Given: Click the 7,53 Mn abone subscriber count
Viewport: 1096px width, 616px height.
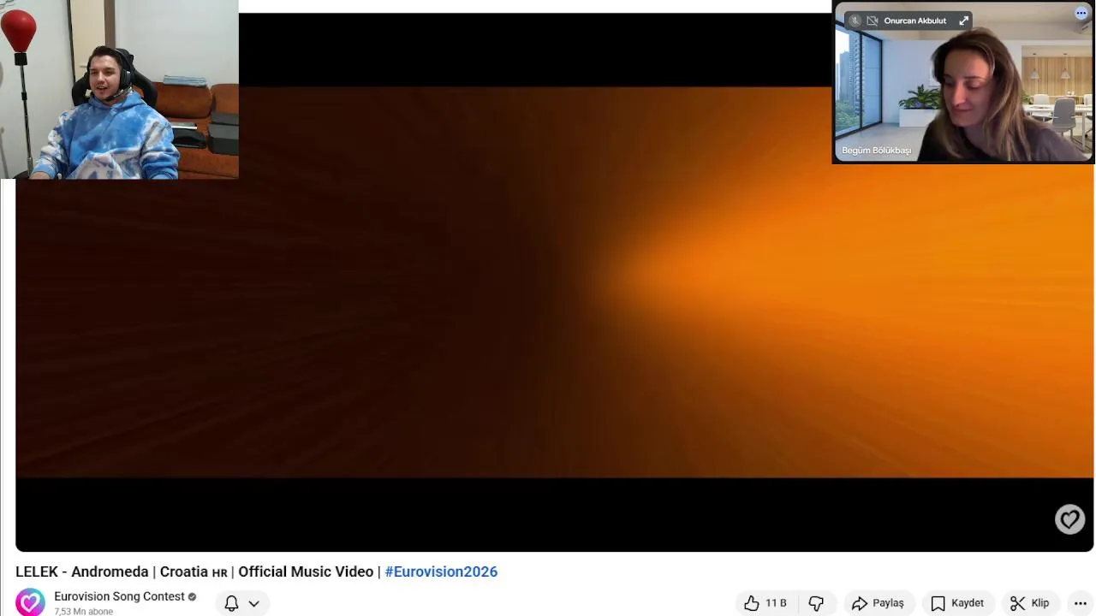Looking at the screenshot, I should 83,612.
